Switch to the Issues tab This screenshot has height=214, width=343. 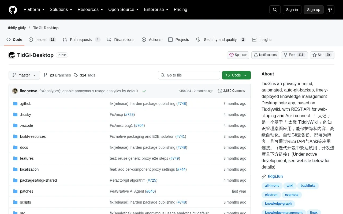point(42,40)
